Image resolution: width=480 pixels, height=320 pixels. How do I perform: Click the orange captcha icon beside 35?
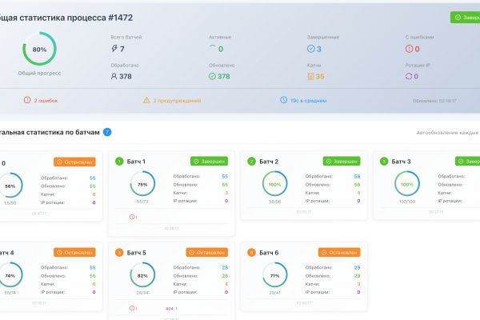coord(310,76)
